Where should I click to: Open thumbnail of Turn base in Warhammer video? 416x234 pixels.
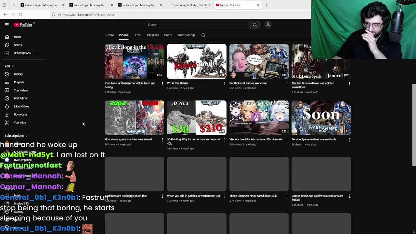coord(134,61)
